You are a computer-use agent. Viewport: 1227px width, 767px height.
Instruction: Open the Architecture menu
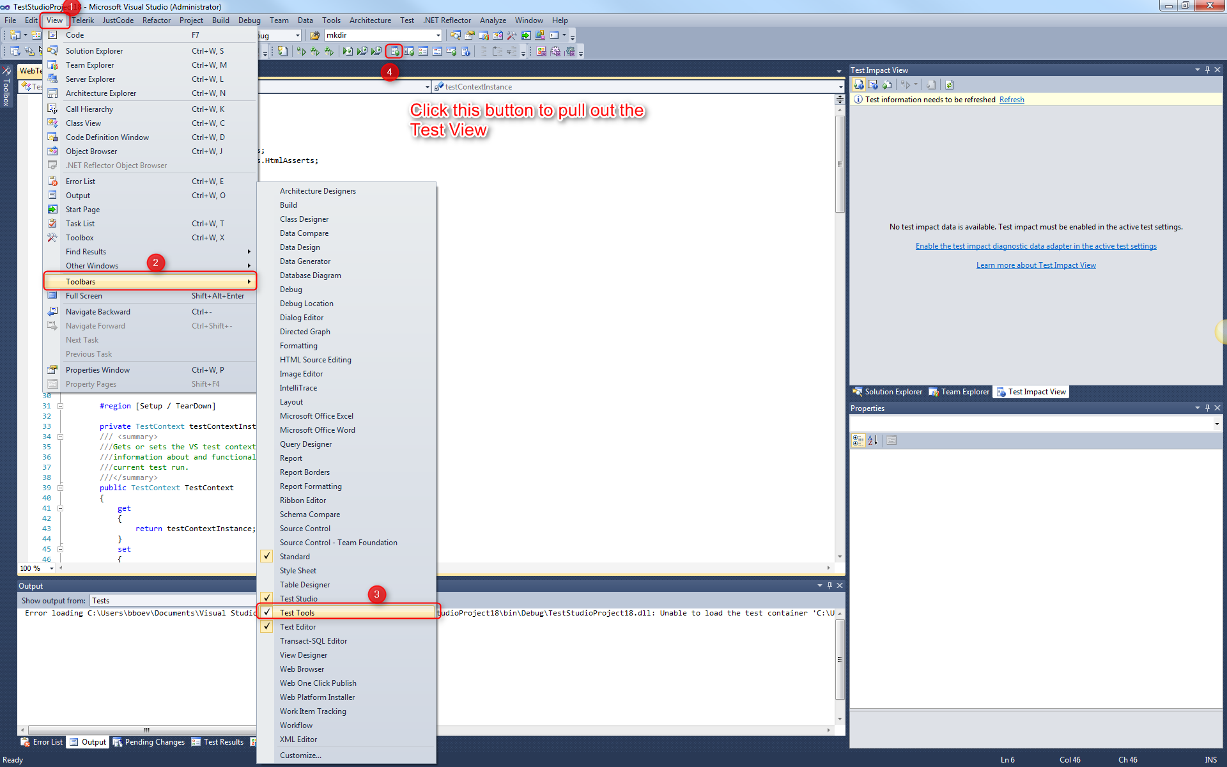(370, 20)
